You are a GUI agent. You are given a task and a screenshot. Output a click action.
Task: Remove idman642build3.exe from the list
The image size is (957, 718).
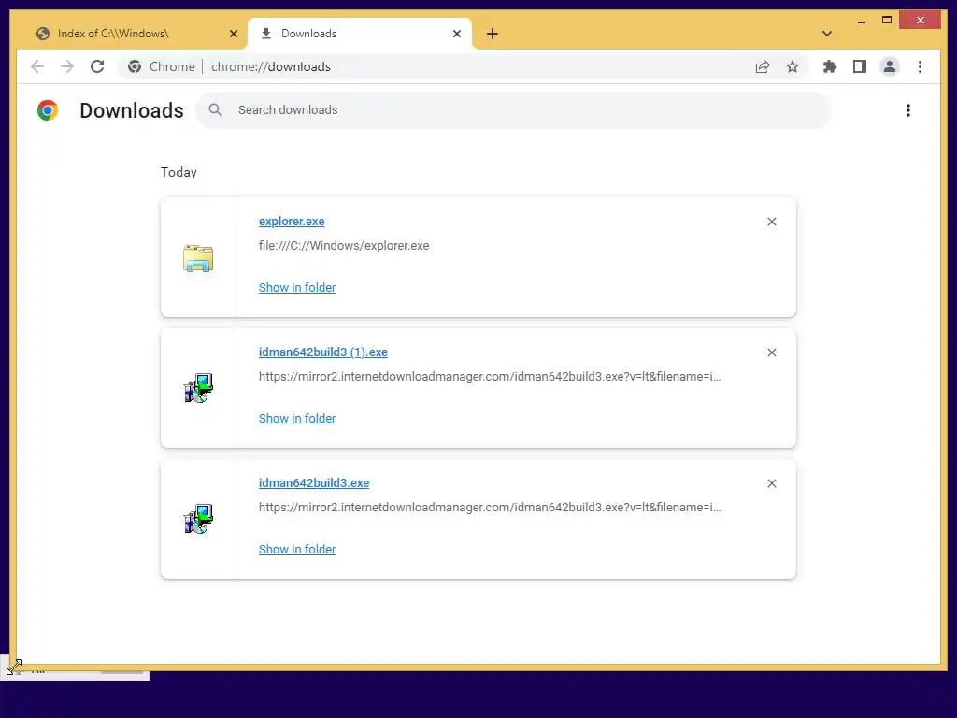click(771, 483)
